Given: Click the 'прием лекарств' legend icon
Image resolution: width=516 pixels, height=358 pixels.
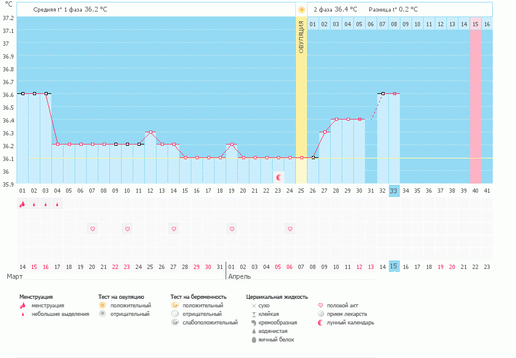Looking at the screenshot, I should 322,314.
